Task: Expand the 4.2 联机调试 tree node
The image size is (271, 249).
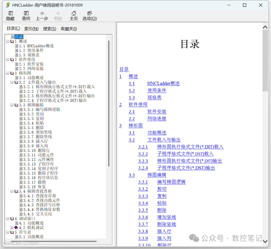Action: pyautogui.click(x=12, y=228)
